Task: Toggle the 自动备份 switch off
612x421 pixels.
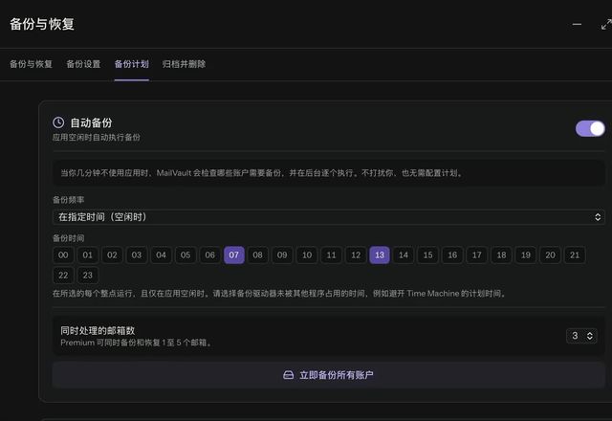Action: click(590, 128)
